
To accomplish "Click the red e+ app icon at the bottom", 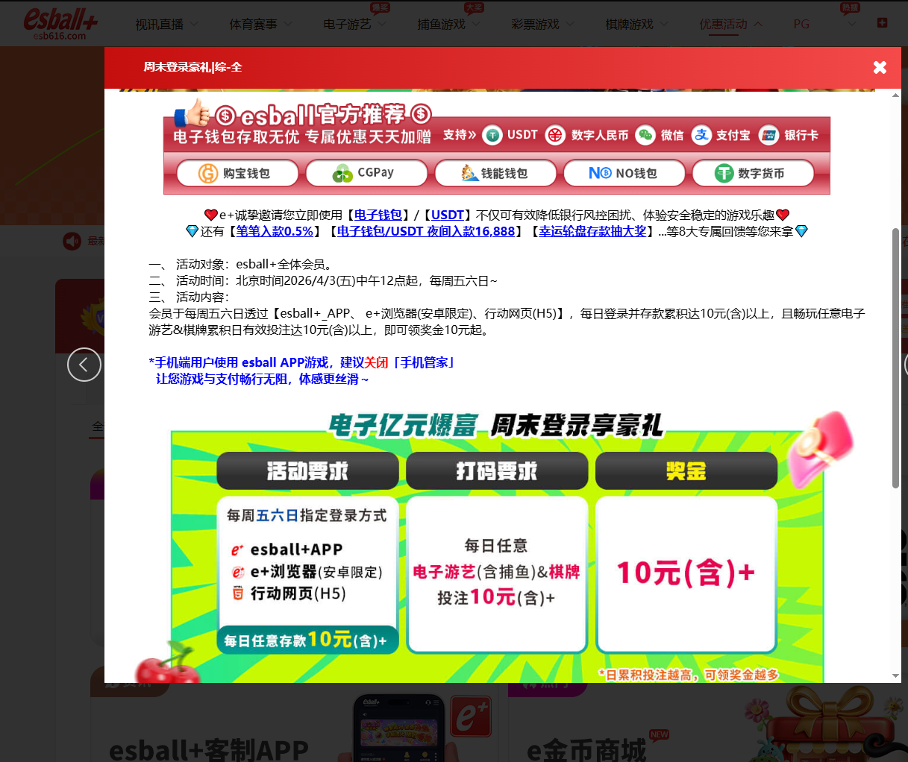I will (x=470, y=717).
